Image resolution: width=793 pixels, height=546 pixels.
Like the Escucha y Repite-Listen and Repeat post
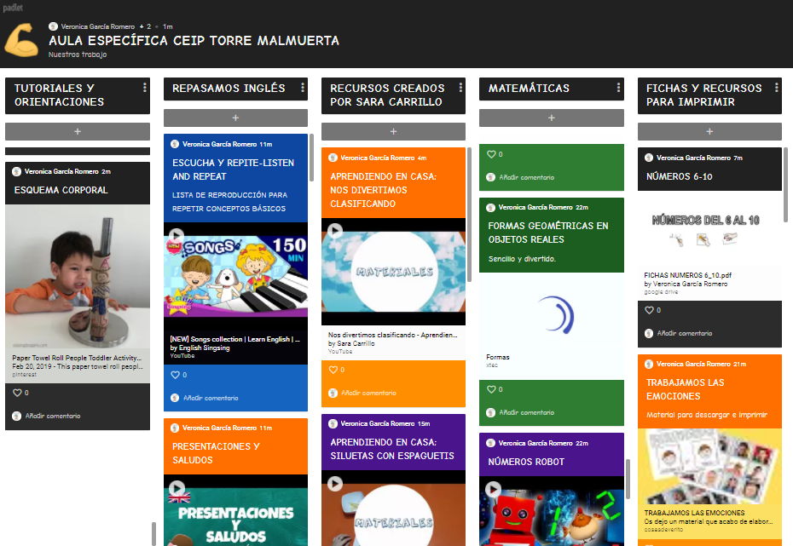[x=175, y=375]
